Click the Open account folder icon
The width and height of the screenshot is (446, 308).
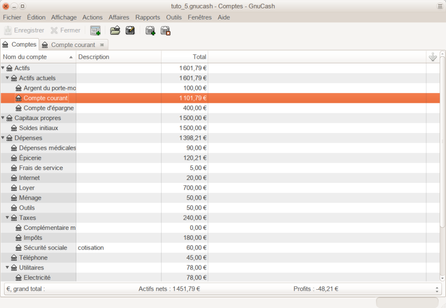coord(115,31)
